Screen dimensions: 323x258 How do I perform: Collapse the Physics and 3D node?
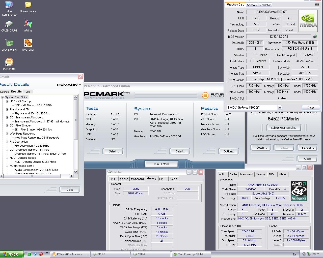pyautogui.click(x=7, y=109)
